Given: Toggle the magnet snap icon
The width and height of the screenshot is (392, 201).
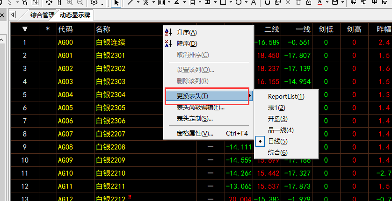Looking at the screenshot, I should pyautogui.click(x=268, y=2).
